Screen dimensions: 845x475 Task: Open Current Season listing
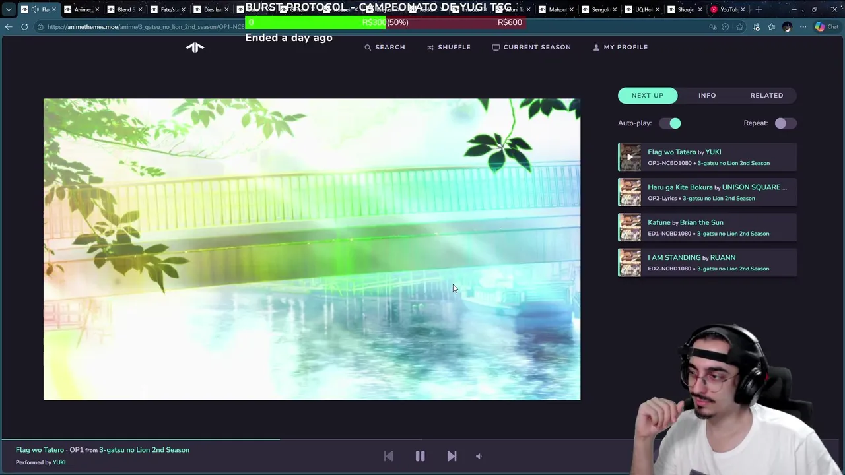[x=531, y=47]
